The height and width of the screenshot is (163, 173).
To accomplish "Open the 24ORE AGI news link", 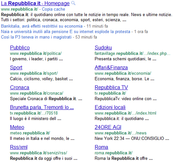I will coord(108,127).
